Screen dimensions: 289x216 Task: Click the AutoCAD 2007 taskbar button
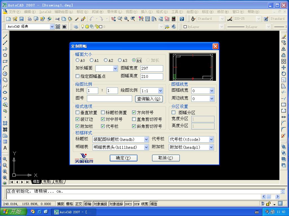click(x=74, y=212)
